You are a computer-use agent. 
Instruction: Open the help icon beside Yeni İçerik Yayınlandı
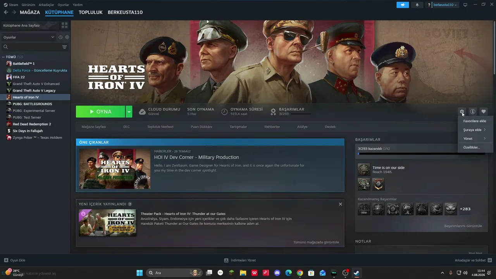[x=130, y=204]
